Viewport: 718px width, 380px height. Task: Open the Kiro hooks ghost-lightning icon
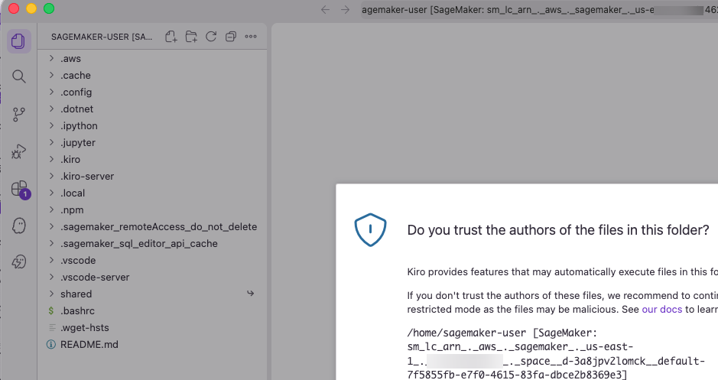pyautogui.click(x=19, y=262)
